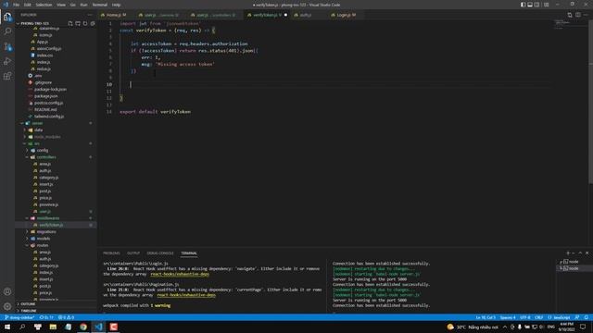Open the Search view in activity bar
593x333 pixels.
click(x=7, y=31)
